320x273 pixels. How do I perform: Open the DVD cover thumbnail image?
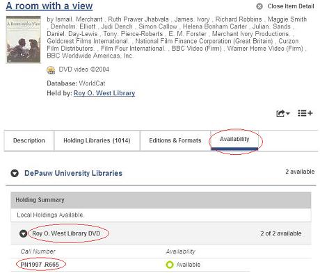point(23,40)
